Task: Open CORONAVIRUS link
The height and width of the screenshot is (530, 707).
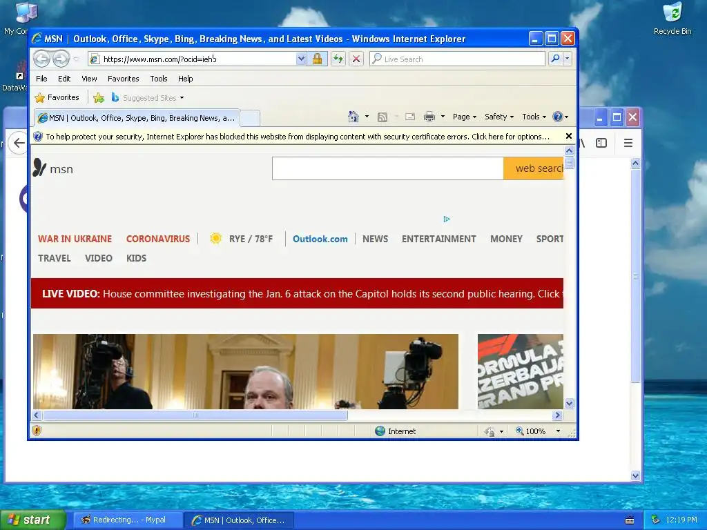Action: click(158, 239)
